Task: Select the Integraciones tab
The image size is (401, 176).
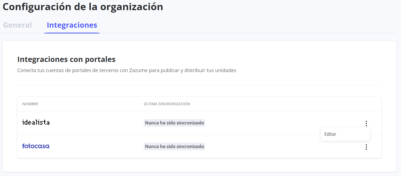Action: click(72, 25)
